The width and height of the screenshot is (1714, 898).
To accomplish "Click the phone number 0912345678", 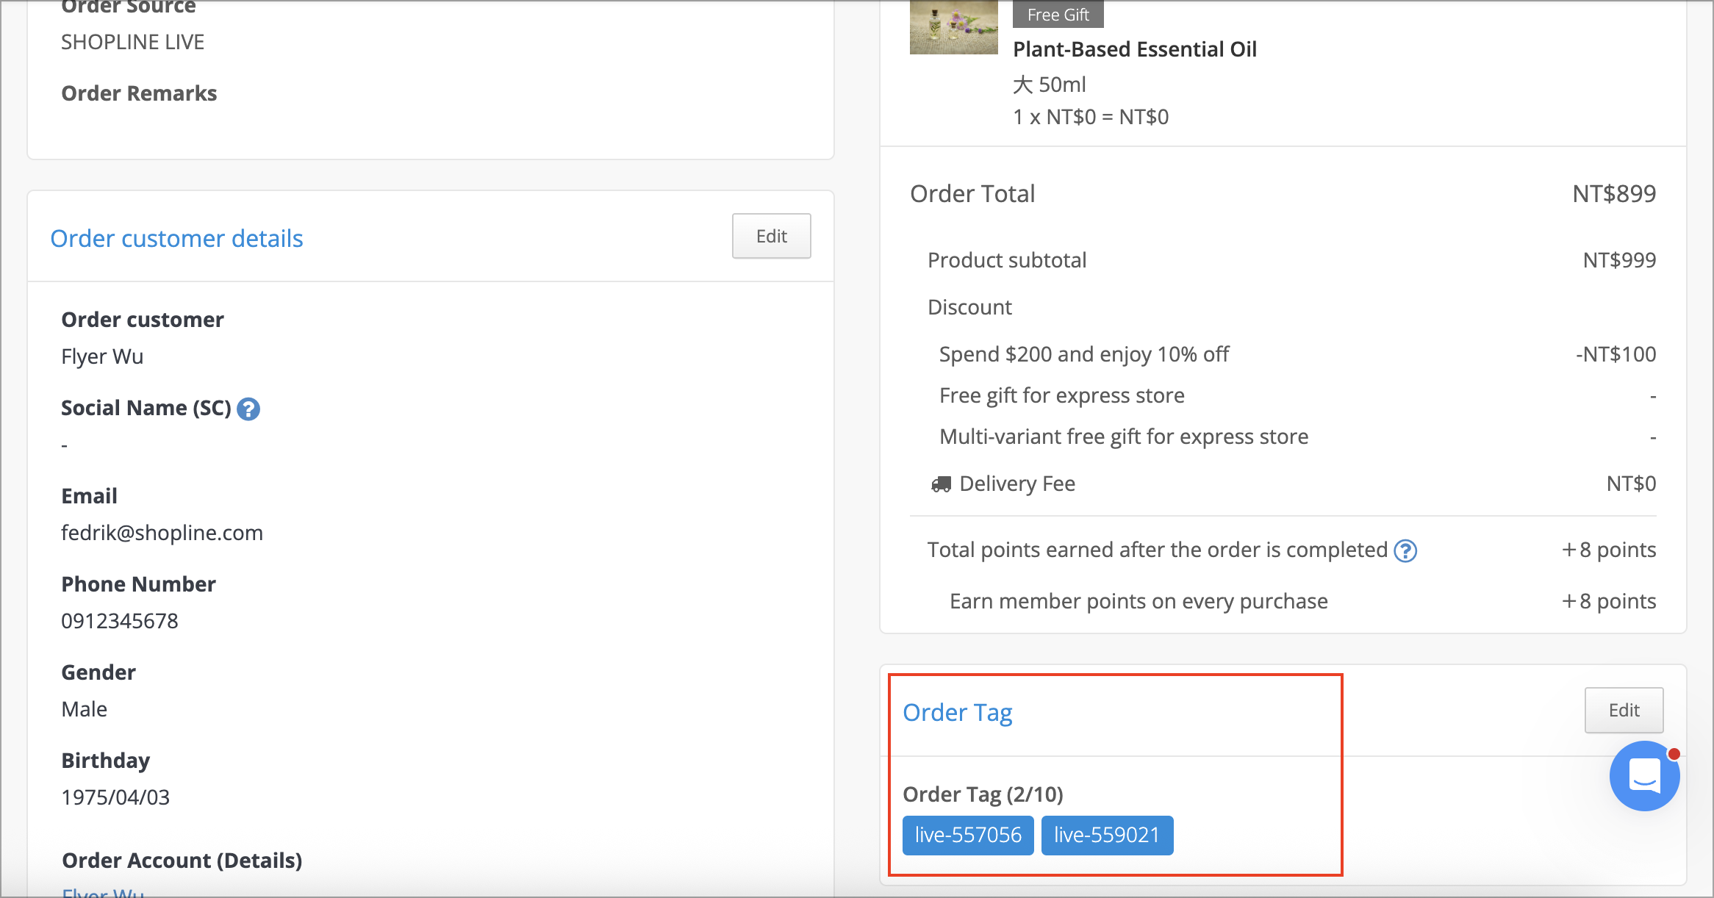I will point(120,621).
